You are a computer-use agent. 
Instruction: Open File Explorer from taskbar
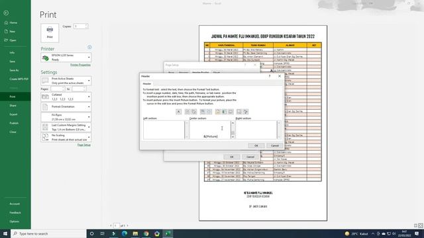pos(135,233)
